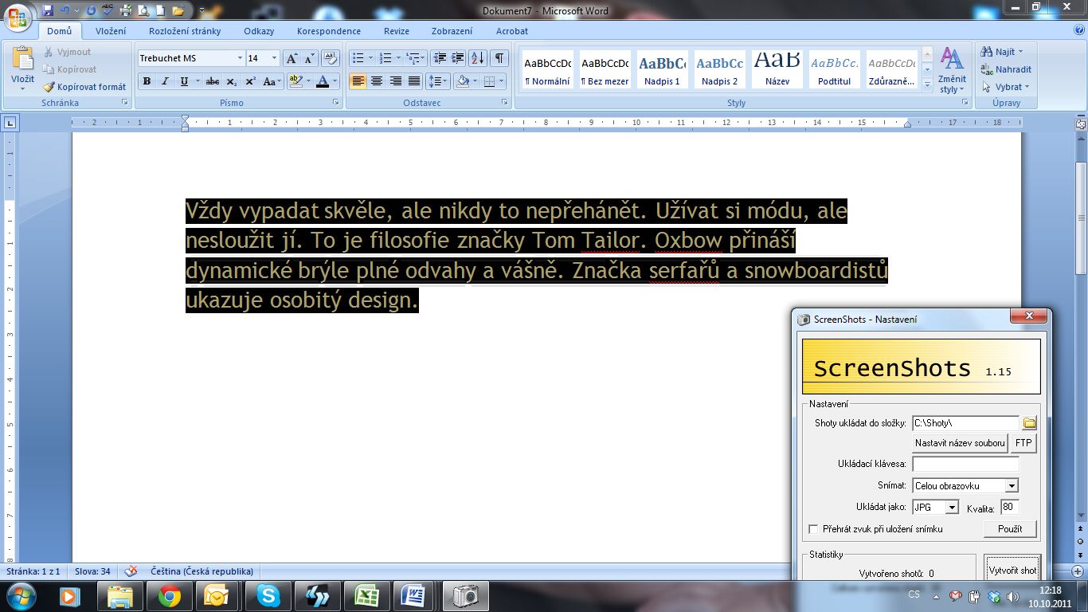
Task: Click the Sort A-Z icon
Action: (477, 58)
